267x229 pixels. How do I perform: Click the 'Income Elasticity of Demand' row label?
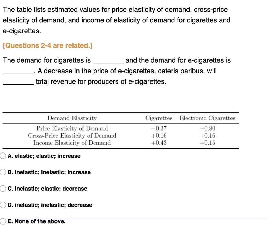pos(72,143)
